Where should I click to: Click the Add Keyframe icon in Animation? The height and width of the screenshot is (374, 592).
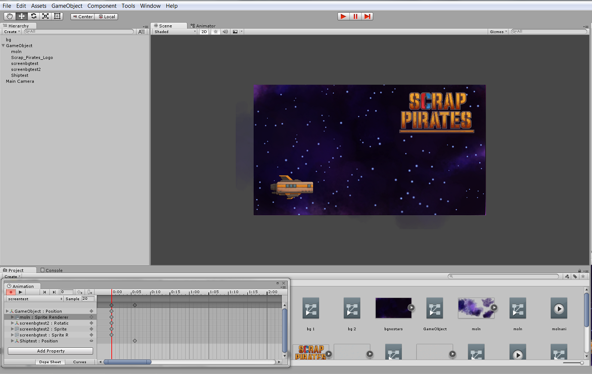(79, 292)
